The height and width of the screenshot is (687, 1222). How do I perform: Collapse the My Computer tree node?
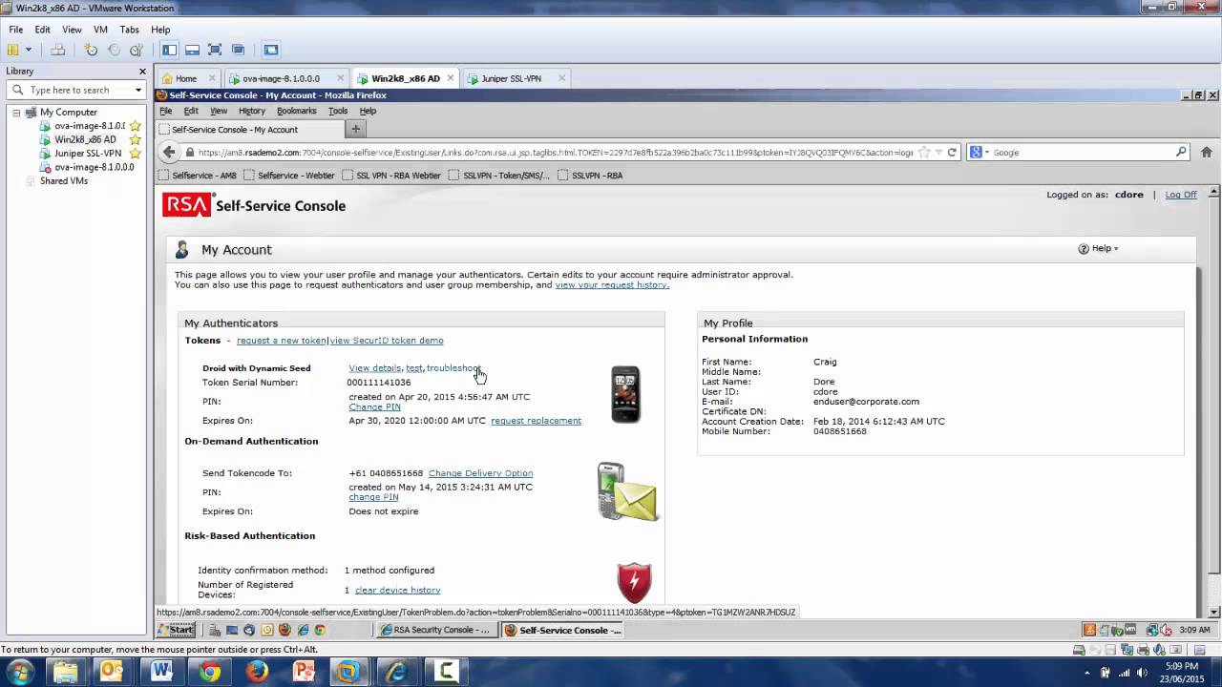(x=16, y=113)
